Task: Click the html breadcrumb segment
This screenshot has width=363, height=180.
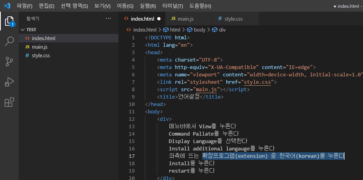Action: pyautogui.click(x=175, y=30)
